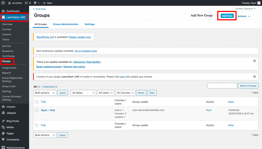Switch to the Settings tab
This screenshot has width=262, height=149.
pyautogui.click(x=90, y=24)
